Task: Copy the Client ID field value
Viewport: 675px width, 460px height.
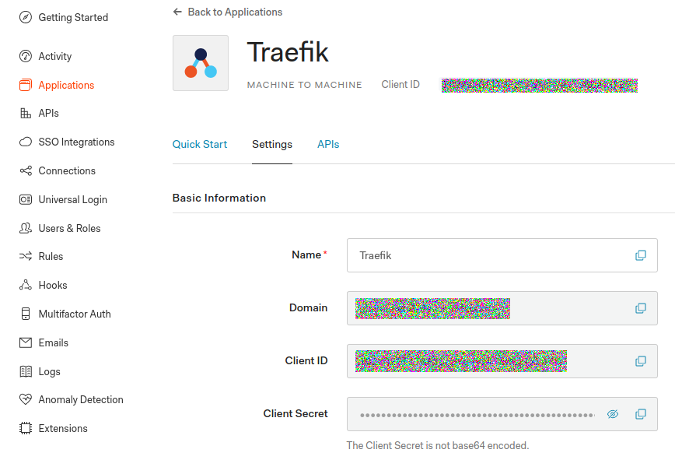Action: pos(641,361)
